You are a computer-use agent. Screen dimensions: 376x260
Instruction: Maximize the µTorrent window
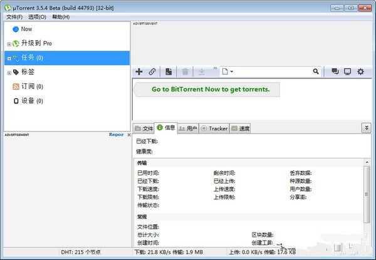(x=351, y=8)
